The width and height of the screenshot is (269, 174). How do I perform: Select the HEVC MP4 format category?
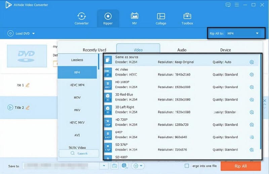pos(77,85)
